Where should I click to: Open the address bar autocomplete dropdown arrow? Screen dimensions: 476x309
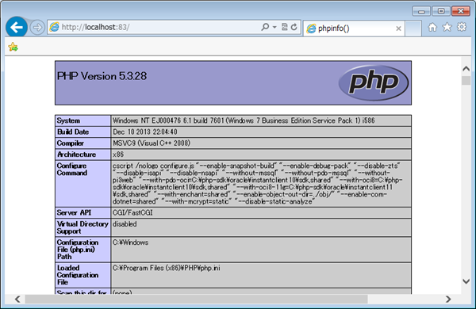point(274,27)
